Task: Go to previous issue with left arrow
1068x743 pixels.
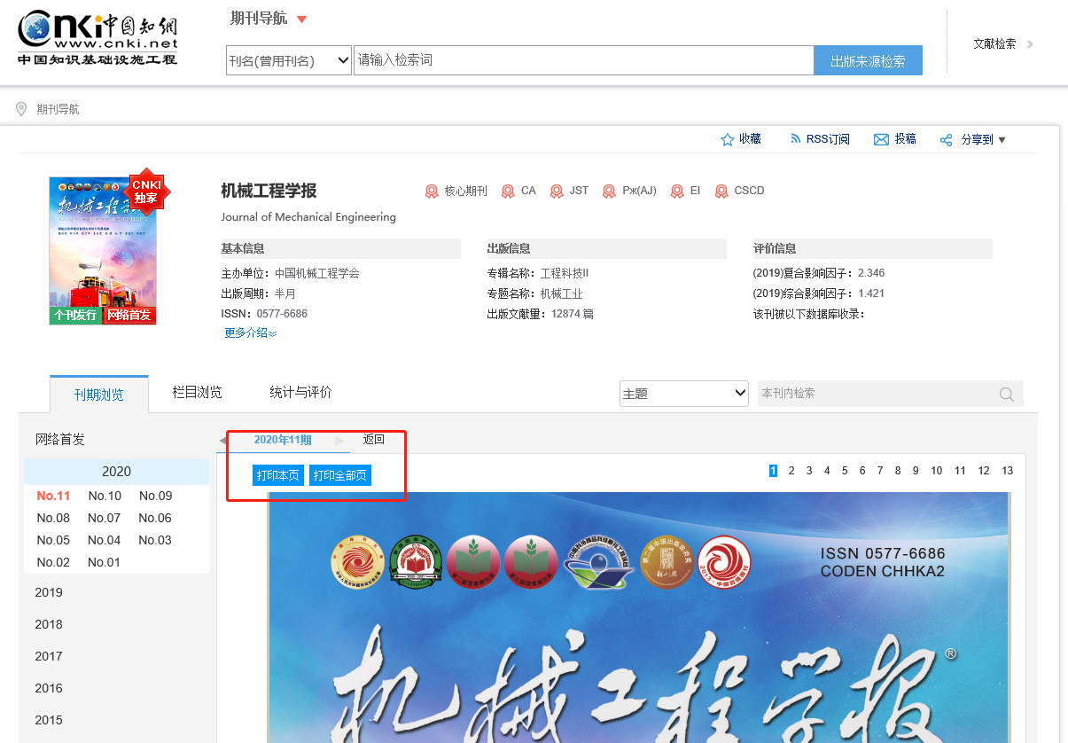Action: coord(223,441)
